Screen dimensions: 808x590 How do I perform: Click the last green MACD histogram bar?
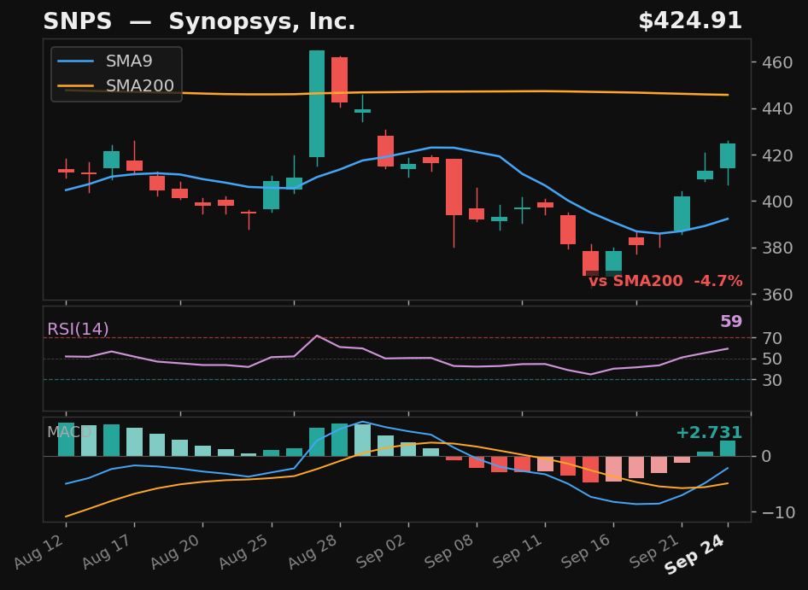click(x=728, y=448)
